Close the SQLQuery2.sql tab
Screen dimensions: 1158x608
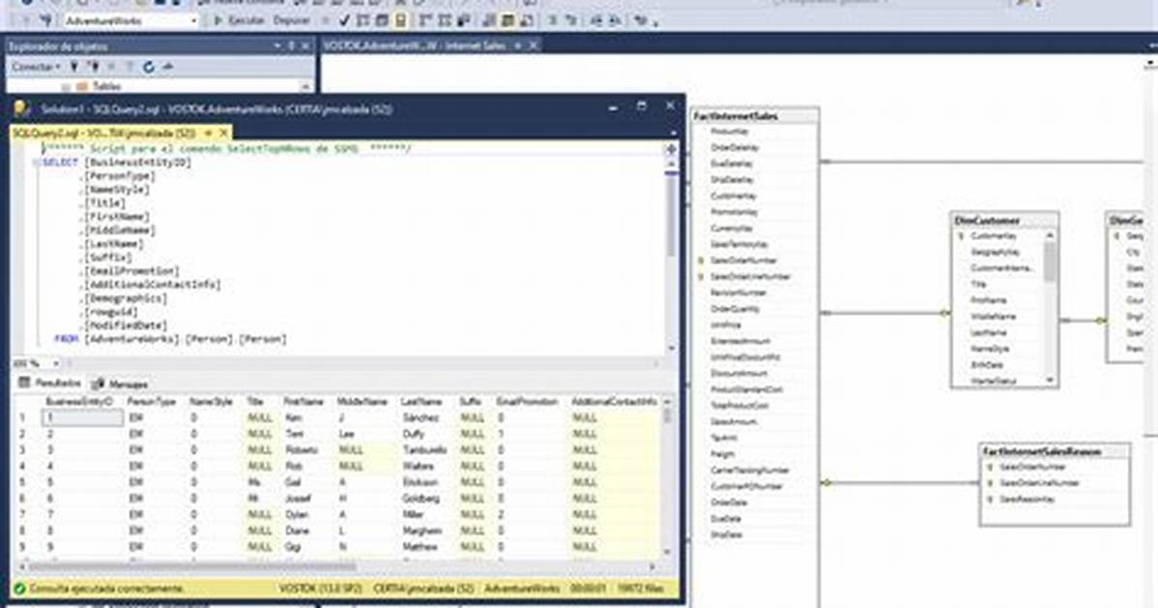(x=223, y=133)
